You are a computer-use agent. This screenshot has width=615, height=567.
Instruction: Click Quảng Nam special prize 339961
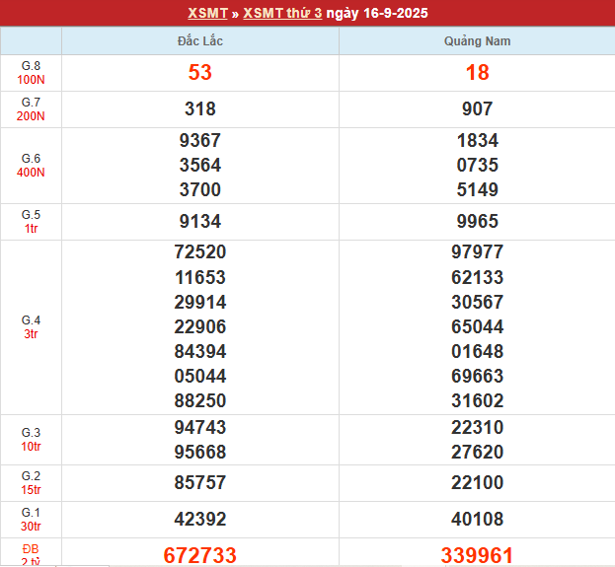pos(478,555)
